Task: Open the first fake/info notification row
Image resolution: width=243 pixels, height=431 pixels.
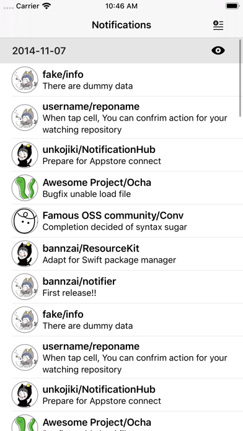Action: 122,80
